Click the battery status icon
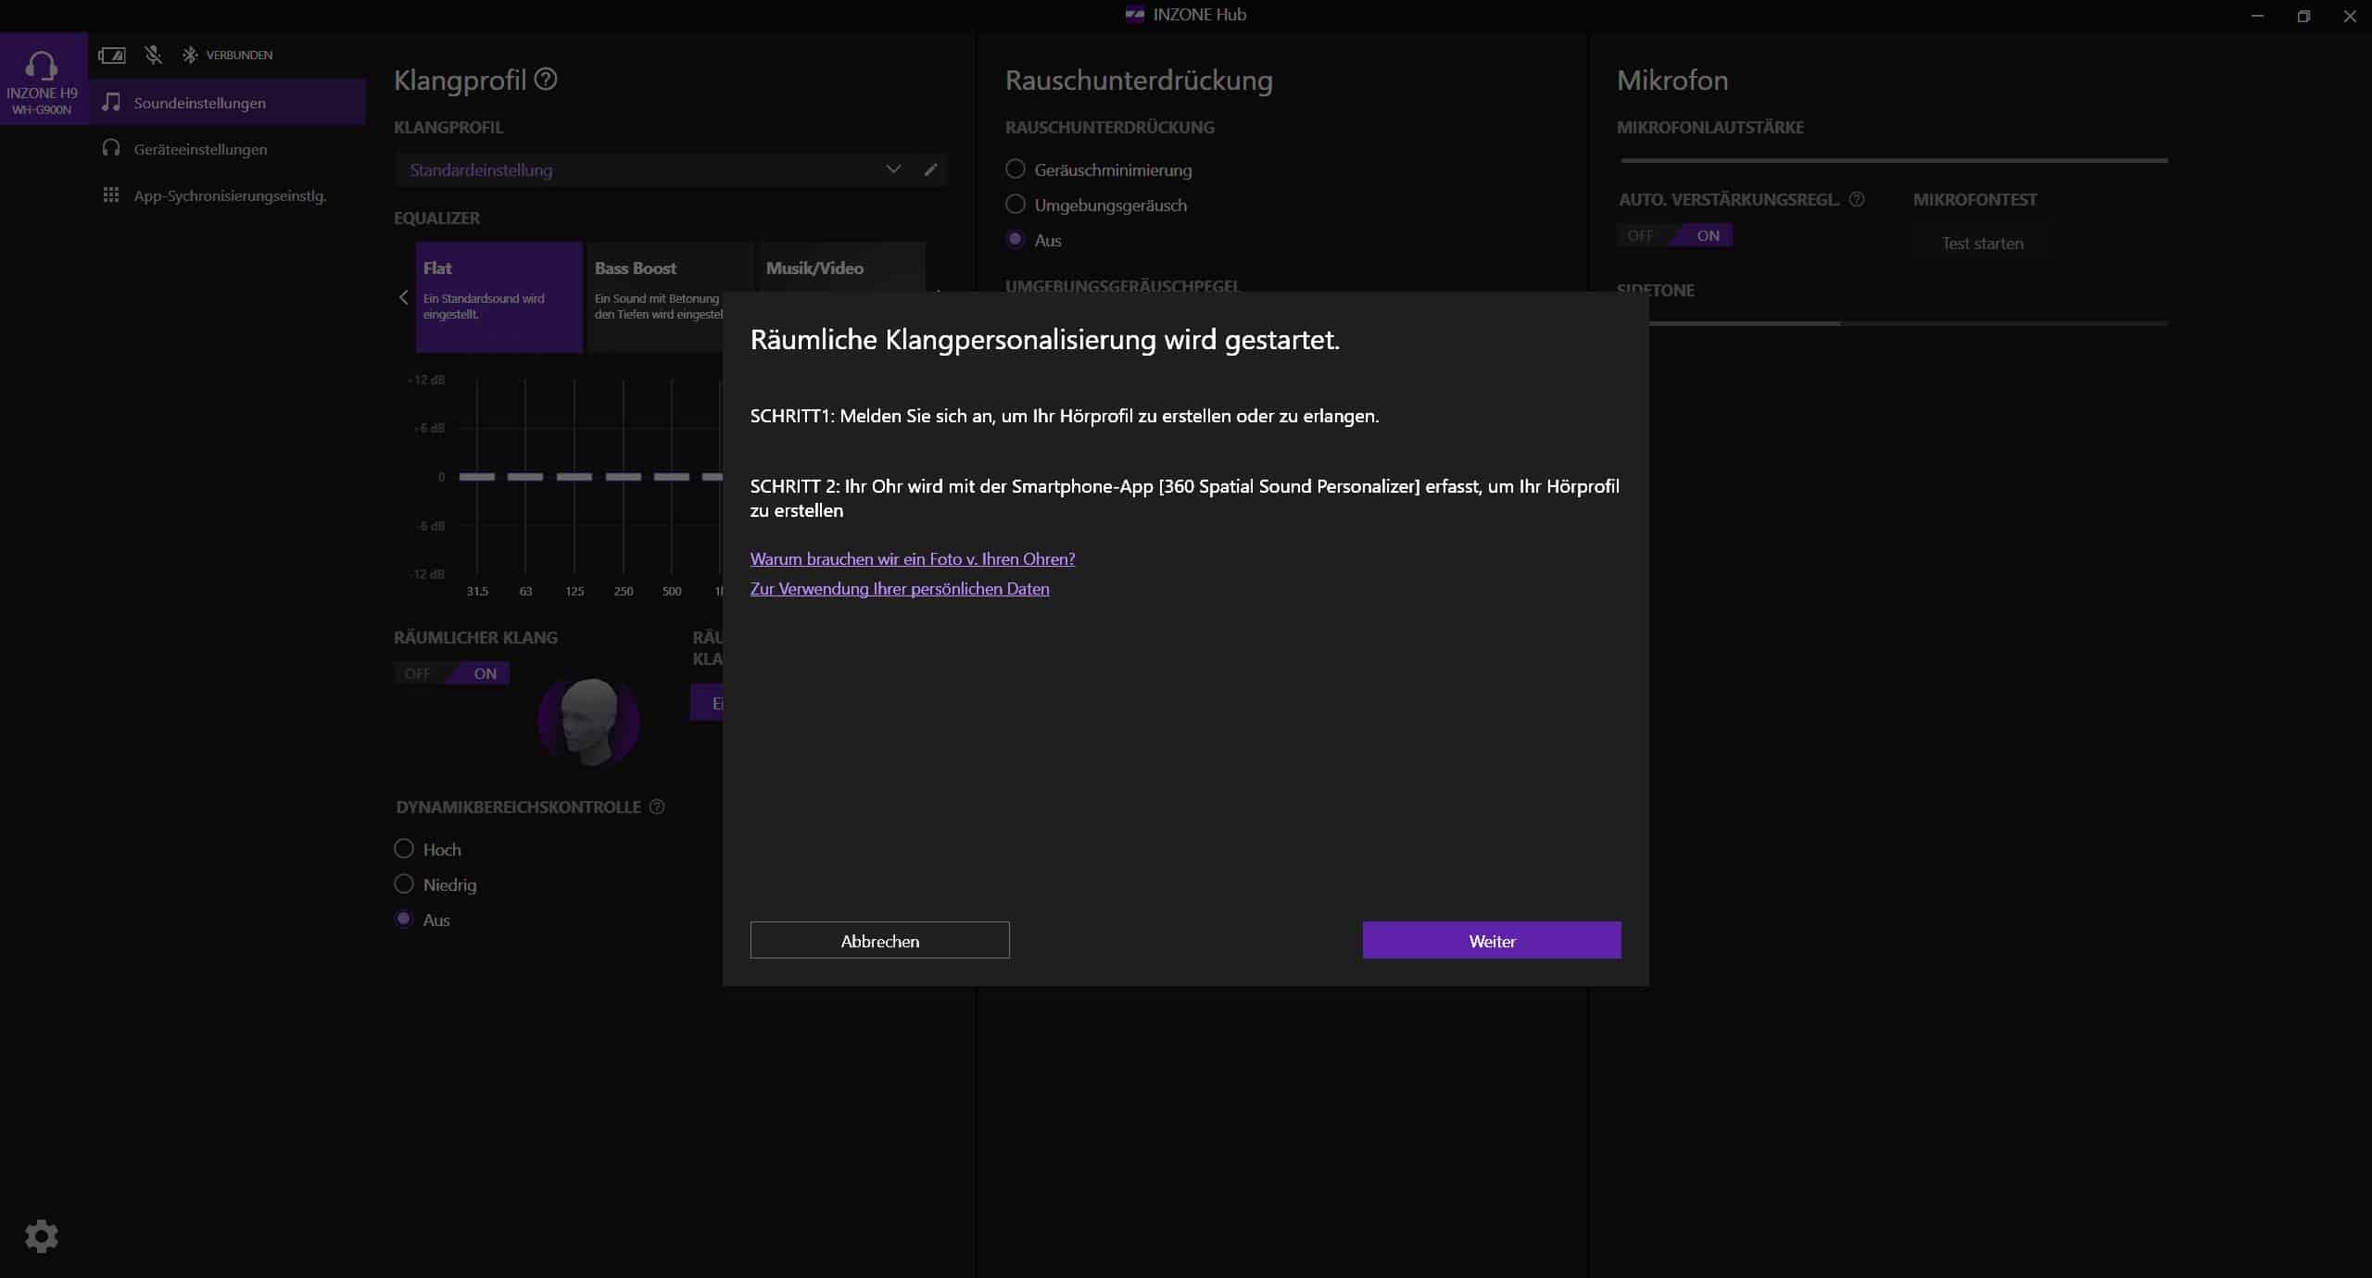 click(x=112, y=56)
